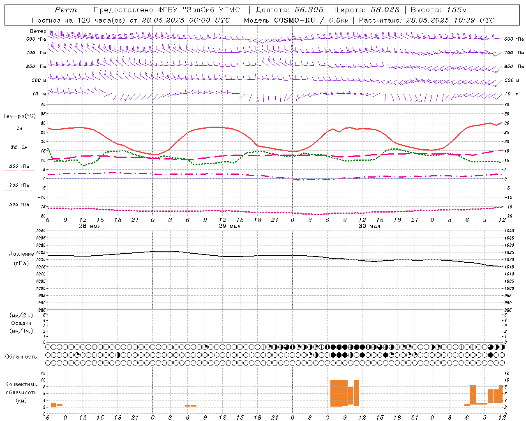The image size is (526, 421).
Task: Click the "29 мая" date label
Action: coord(229,226)
